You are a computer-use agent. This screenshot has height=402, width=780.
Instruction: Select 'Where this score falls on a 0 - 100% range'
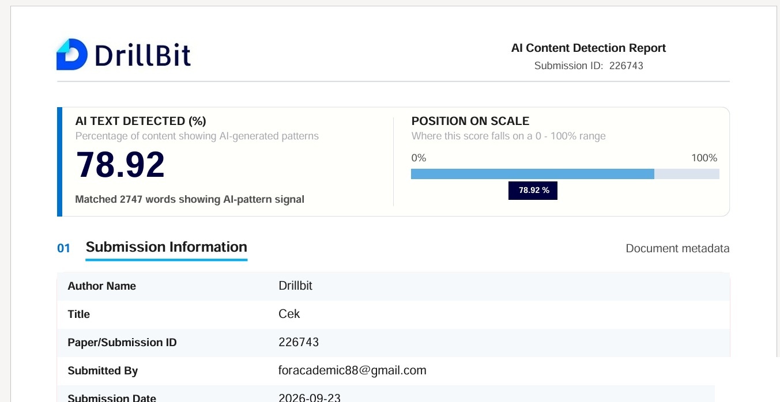(508, 136)
